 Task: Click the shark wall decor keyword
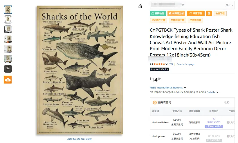[161, 122]
